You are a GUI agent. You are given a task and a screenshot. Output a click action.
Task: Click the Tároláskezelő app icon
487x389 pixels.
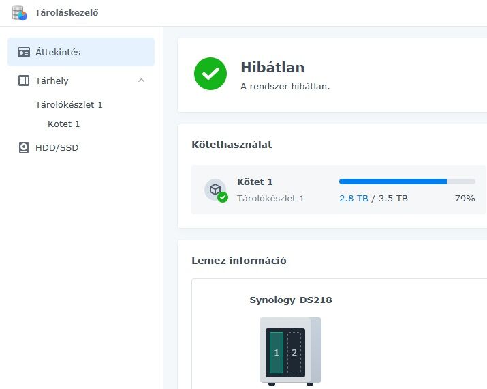point(19,13)
